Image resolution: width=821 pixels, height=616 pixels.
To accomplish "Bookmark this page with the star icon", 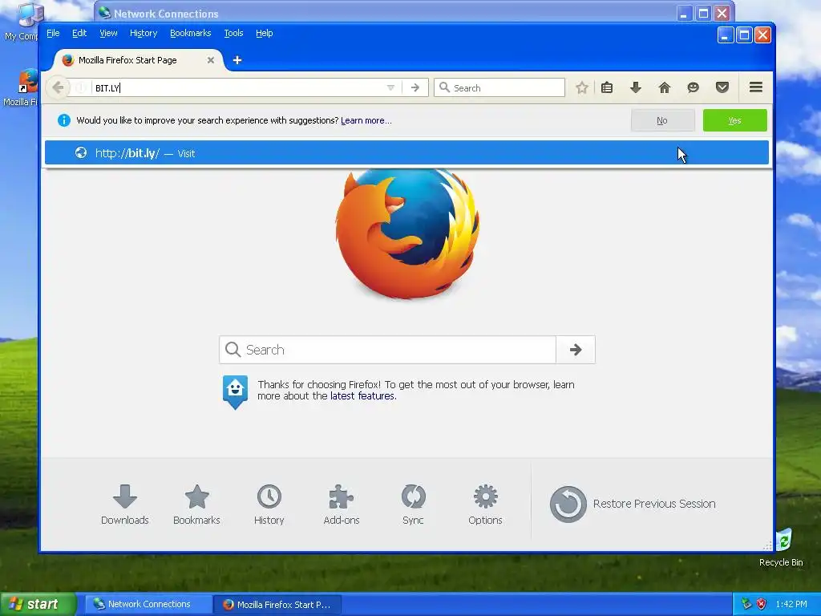I will [x=582, y=87].
